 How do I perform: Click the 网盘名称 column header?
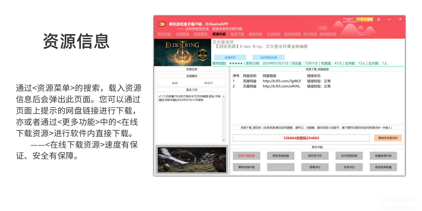tap(250, 76)
